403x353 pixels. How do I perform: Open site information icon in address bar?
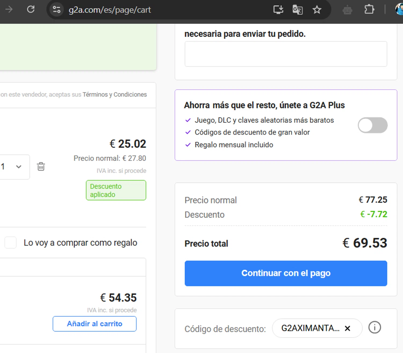[x=56, y=10]
